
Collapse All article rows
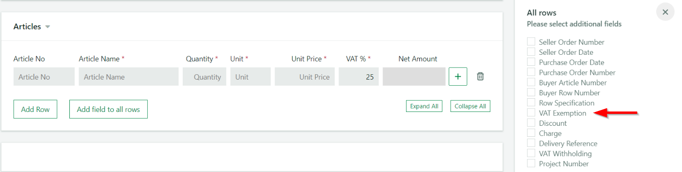(470, 106)
